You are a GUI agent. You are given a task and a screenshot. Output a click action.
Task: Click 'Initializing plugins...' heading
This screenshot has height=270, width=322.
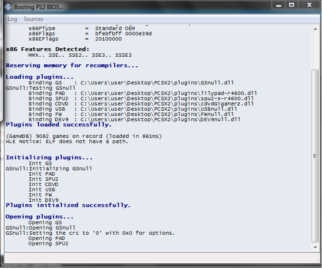click(x=49, y=158)
